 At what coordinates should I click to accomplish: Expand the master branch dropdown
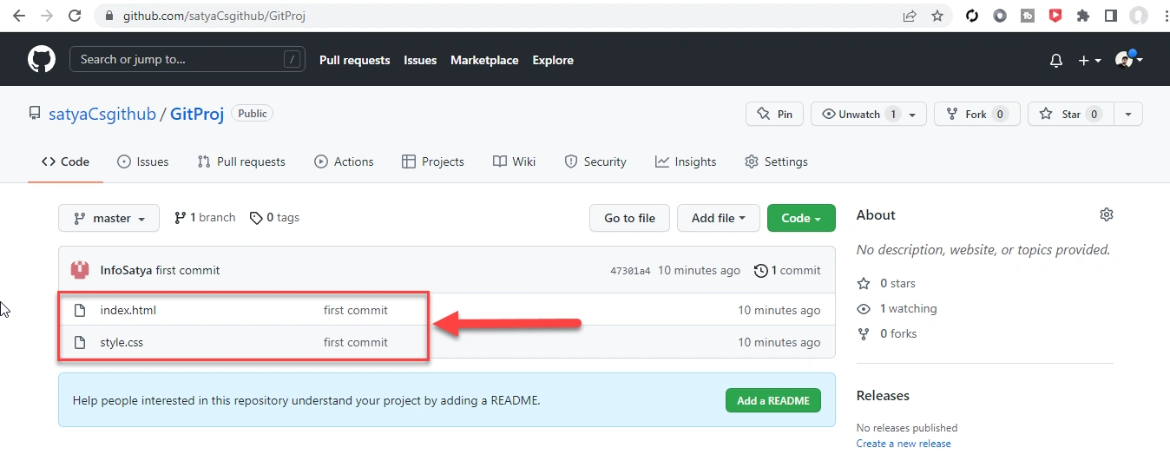pos(108,218)
